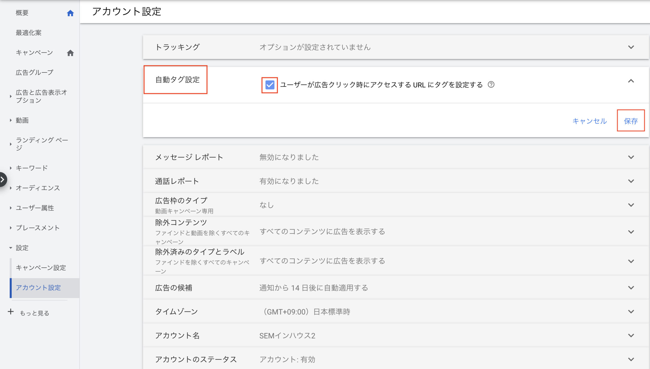Expand the 広告の候補 row chevron

click(631, 288)
